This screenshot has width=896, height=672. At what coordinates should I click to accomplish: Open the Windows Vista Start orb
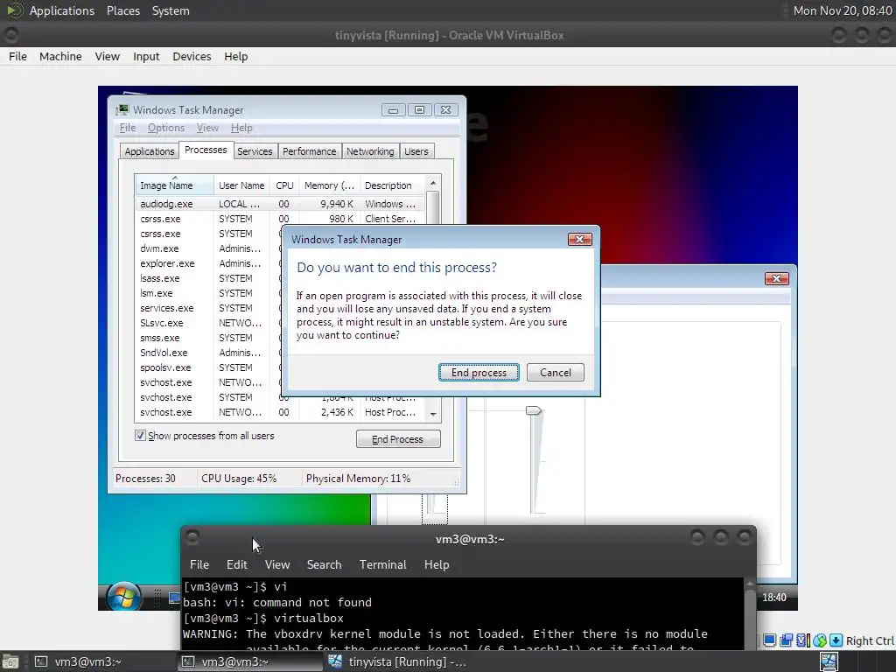point(123,597)
